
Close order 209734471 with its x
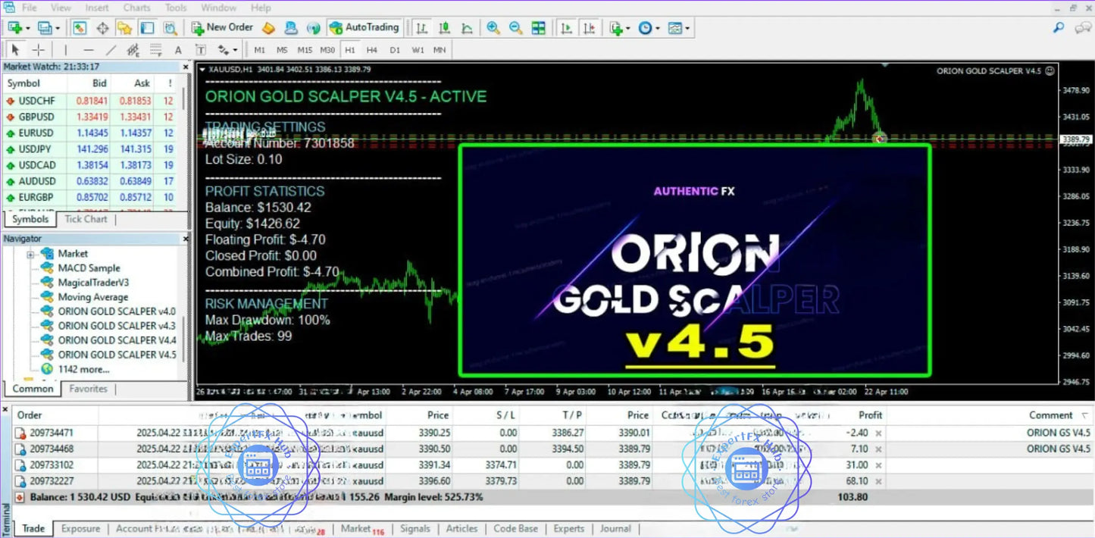point(879,433)
